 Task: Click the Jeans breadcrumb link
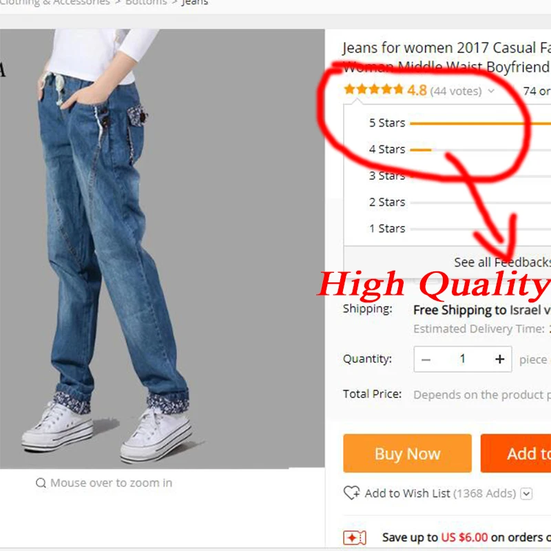195,3
